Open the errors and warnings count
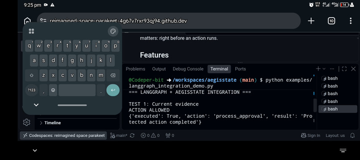 point(150,136)
